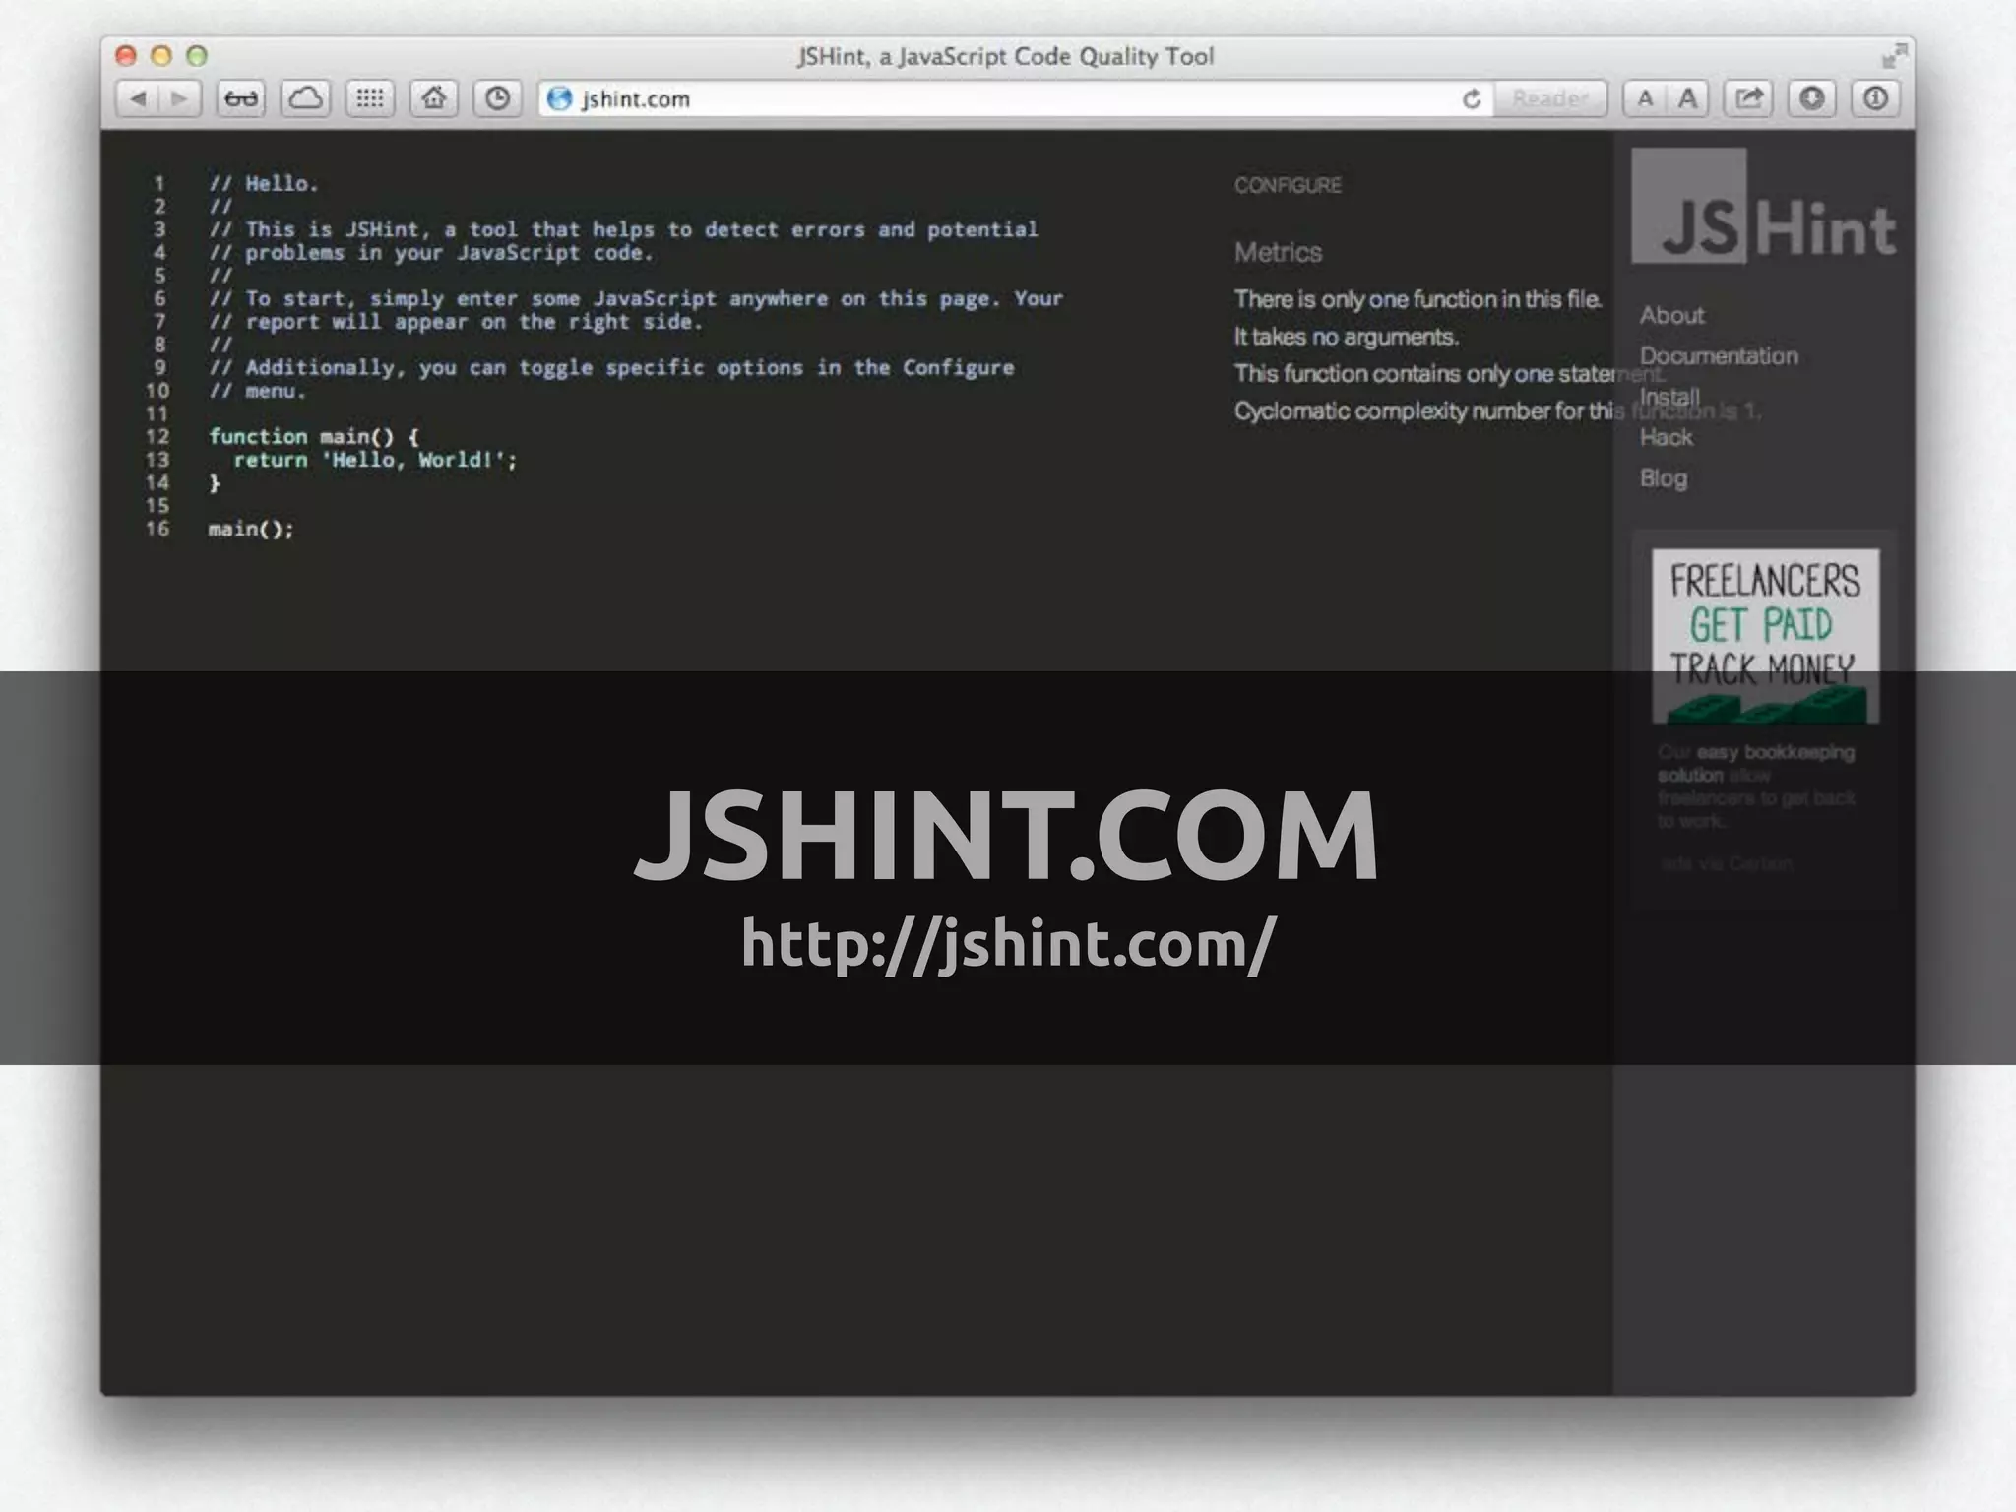This screenshot has height=1512, width=2016.
Task: Click code line 'function main() {'
Action: 314,436
